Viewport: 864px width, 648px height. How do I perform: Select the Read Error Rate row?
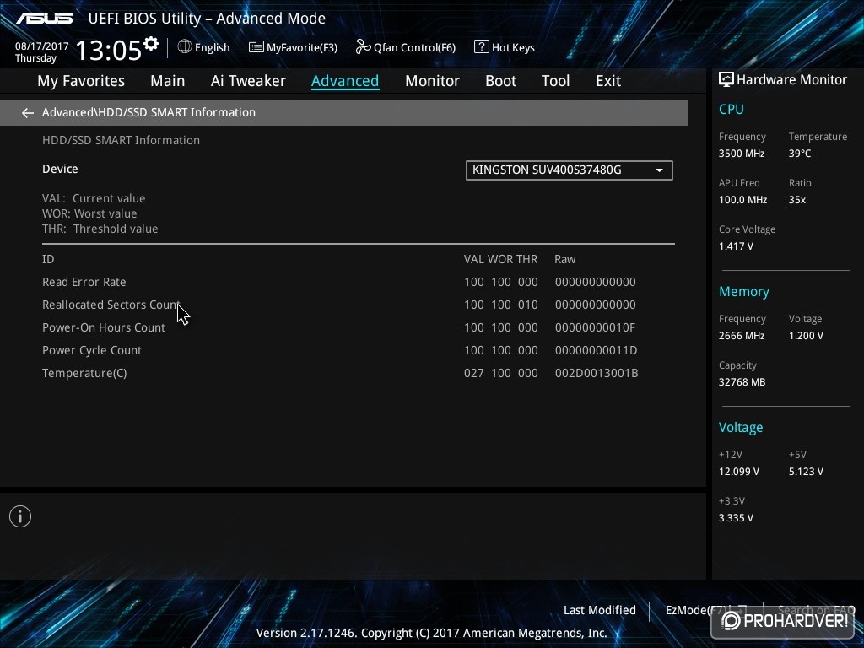(358, 282)
